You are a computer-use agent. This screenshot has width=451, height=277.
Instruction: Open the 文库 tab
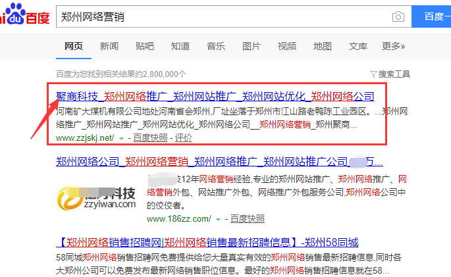click(358, 46)
